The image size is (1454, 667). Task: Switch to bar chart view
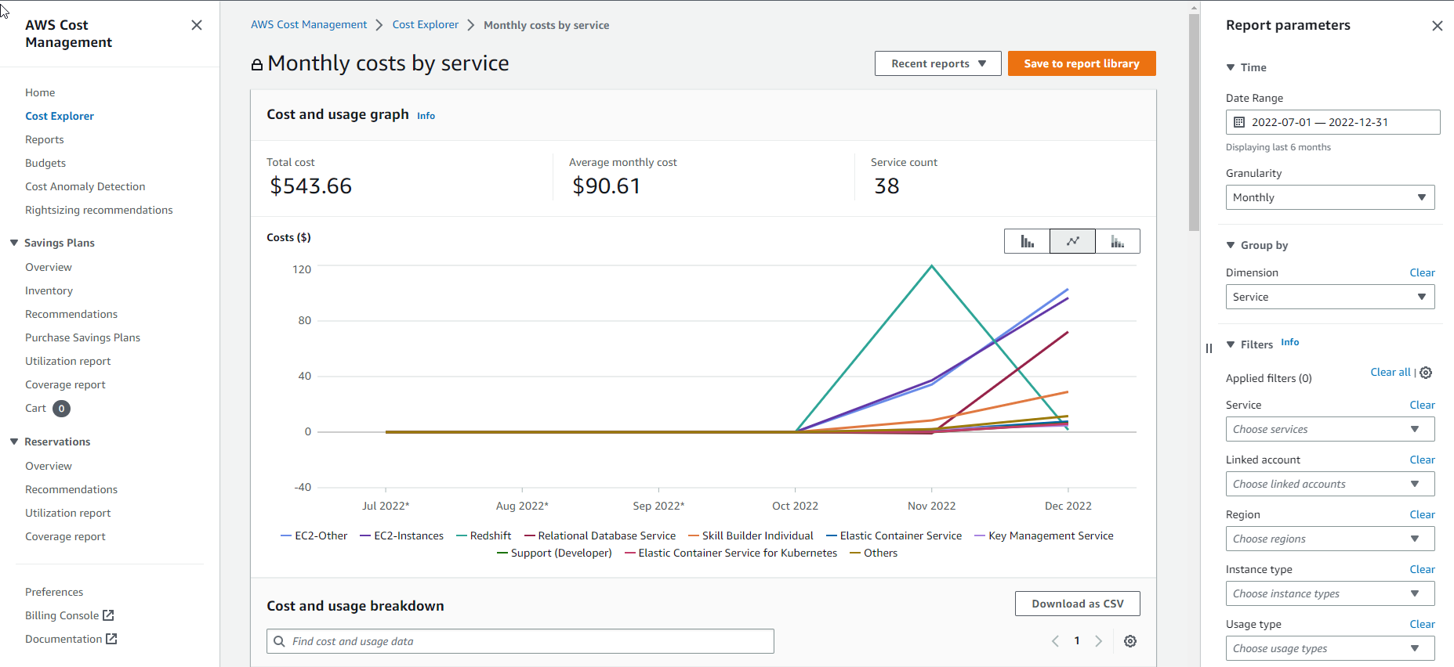coord(1027,241)
